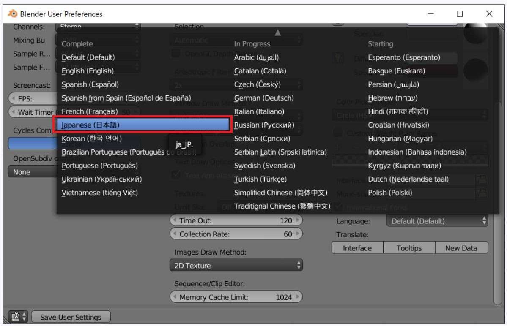Pick Serbian (Српски) language

click(x=262, y=139)
